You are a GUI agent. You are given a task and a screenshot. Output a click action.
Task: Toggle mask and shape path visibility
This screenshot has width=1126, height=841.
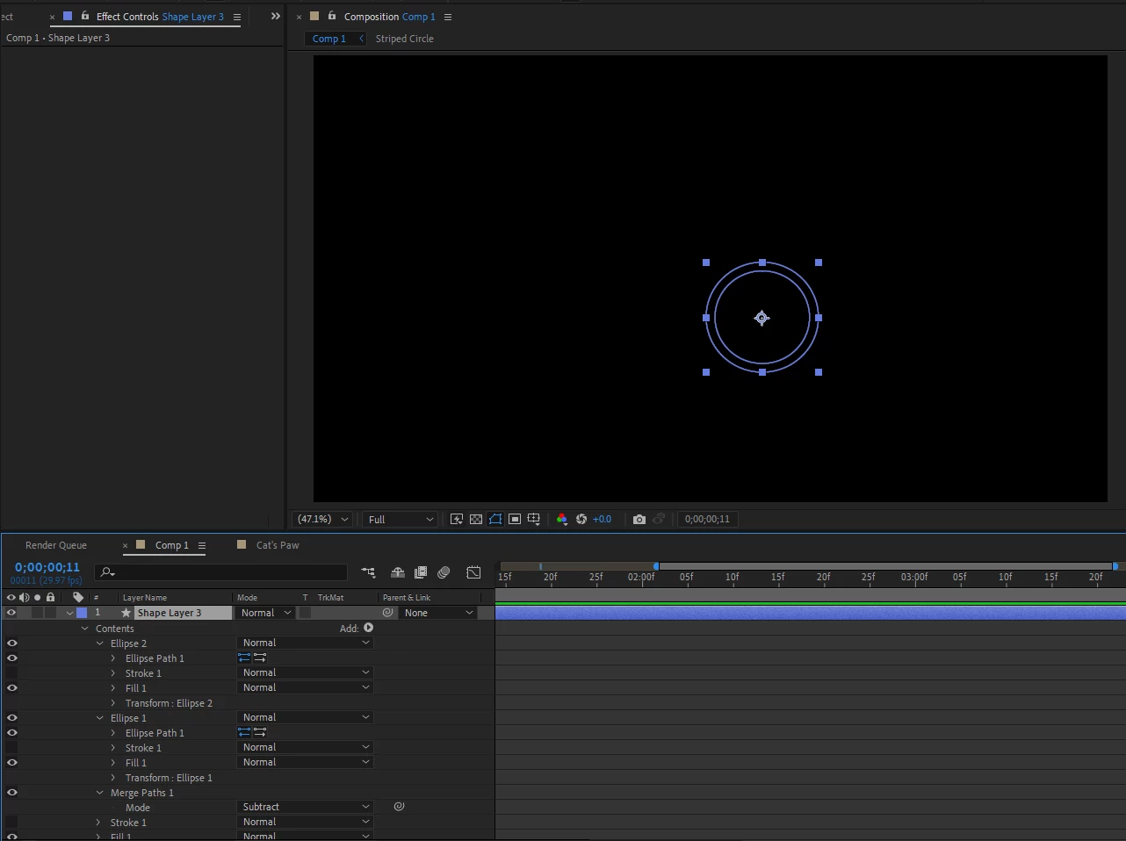[x=495, y=519]
